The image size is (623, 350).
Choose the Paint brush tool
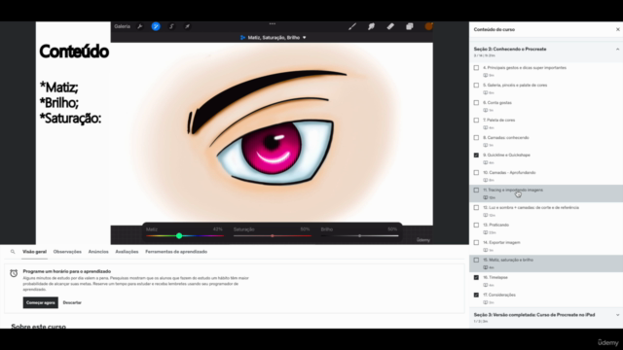pos(352,26)
